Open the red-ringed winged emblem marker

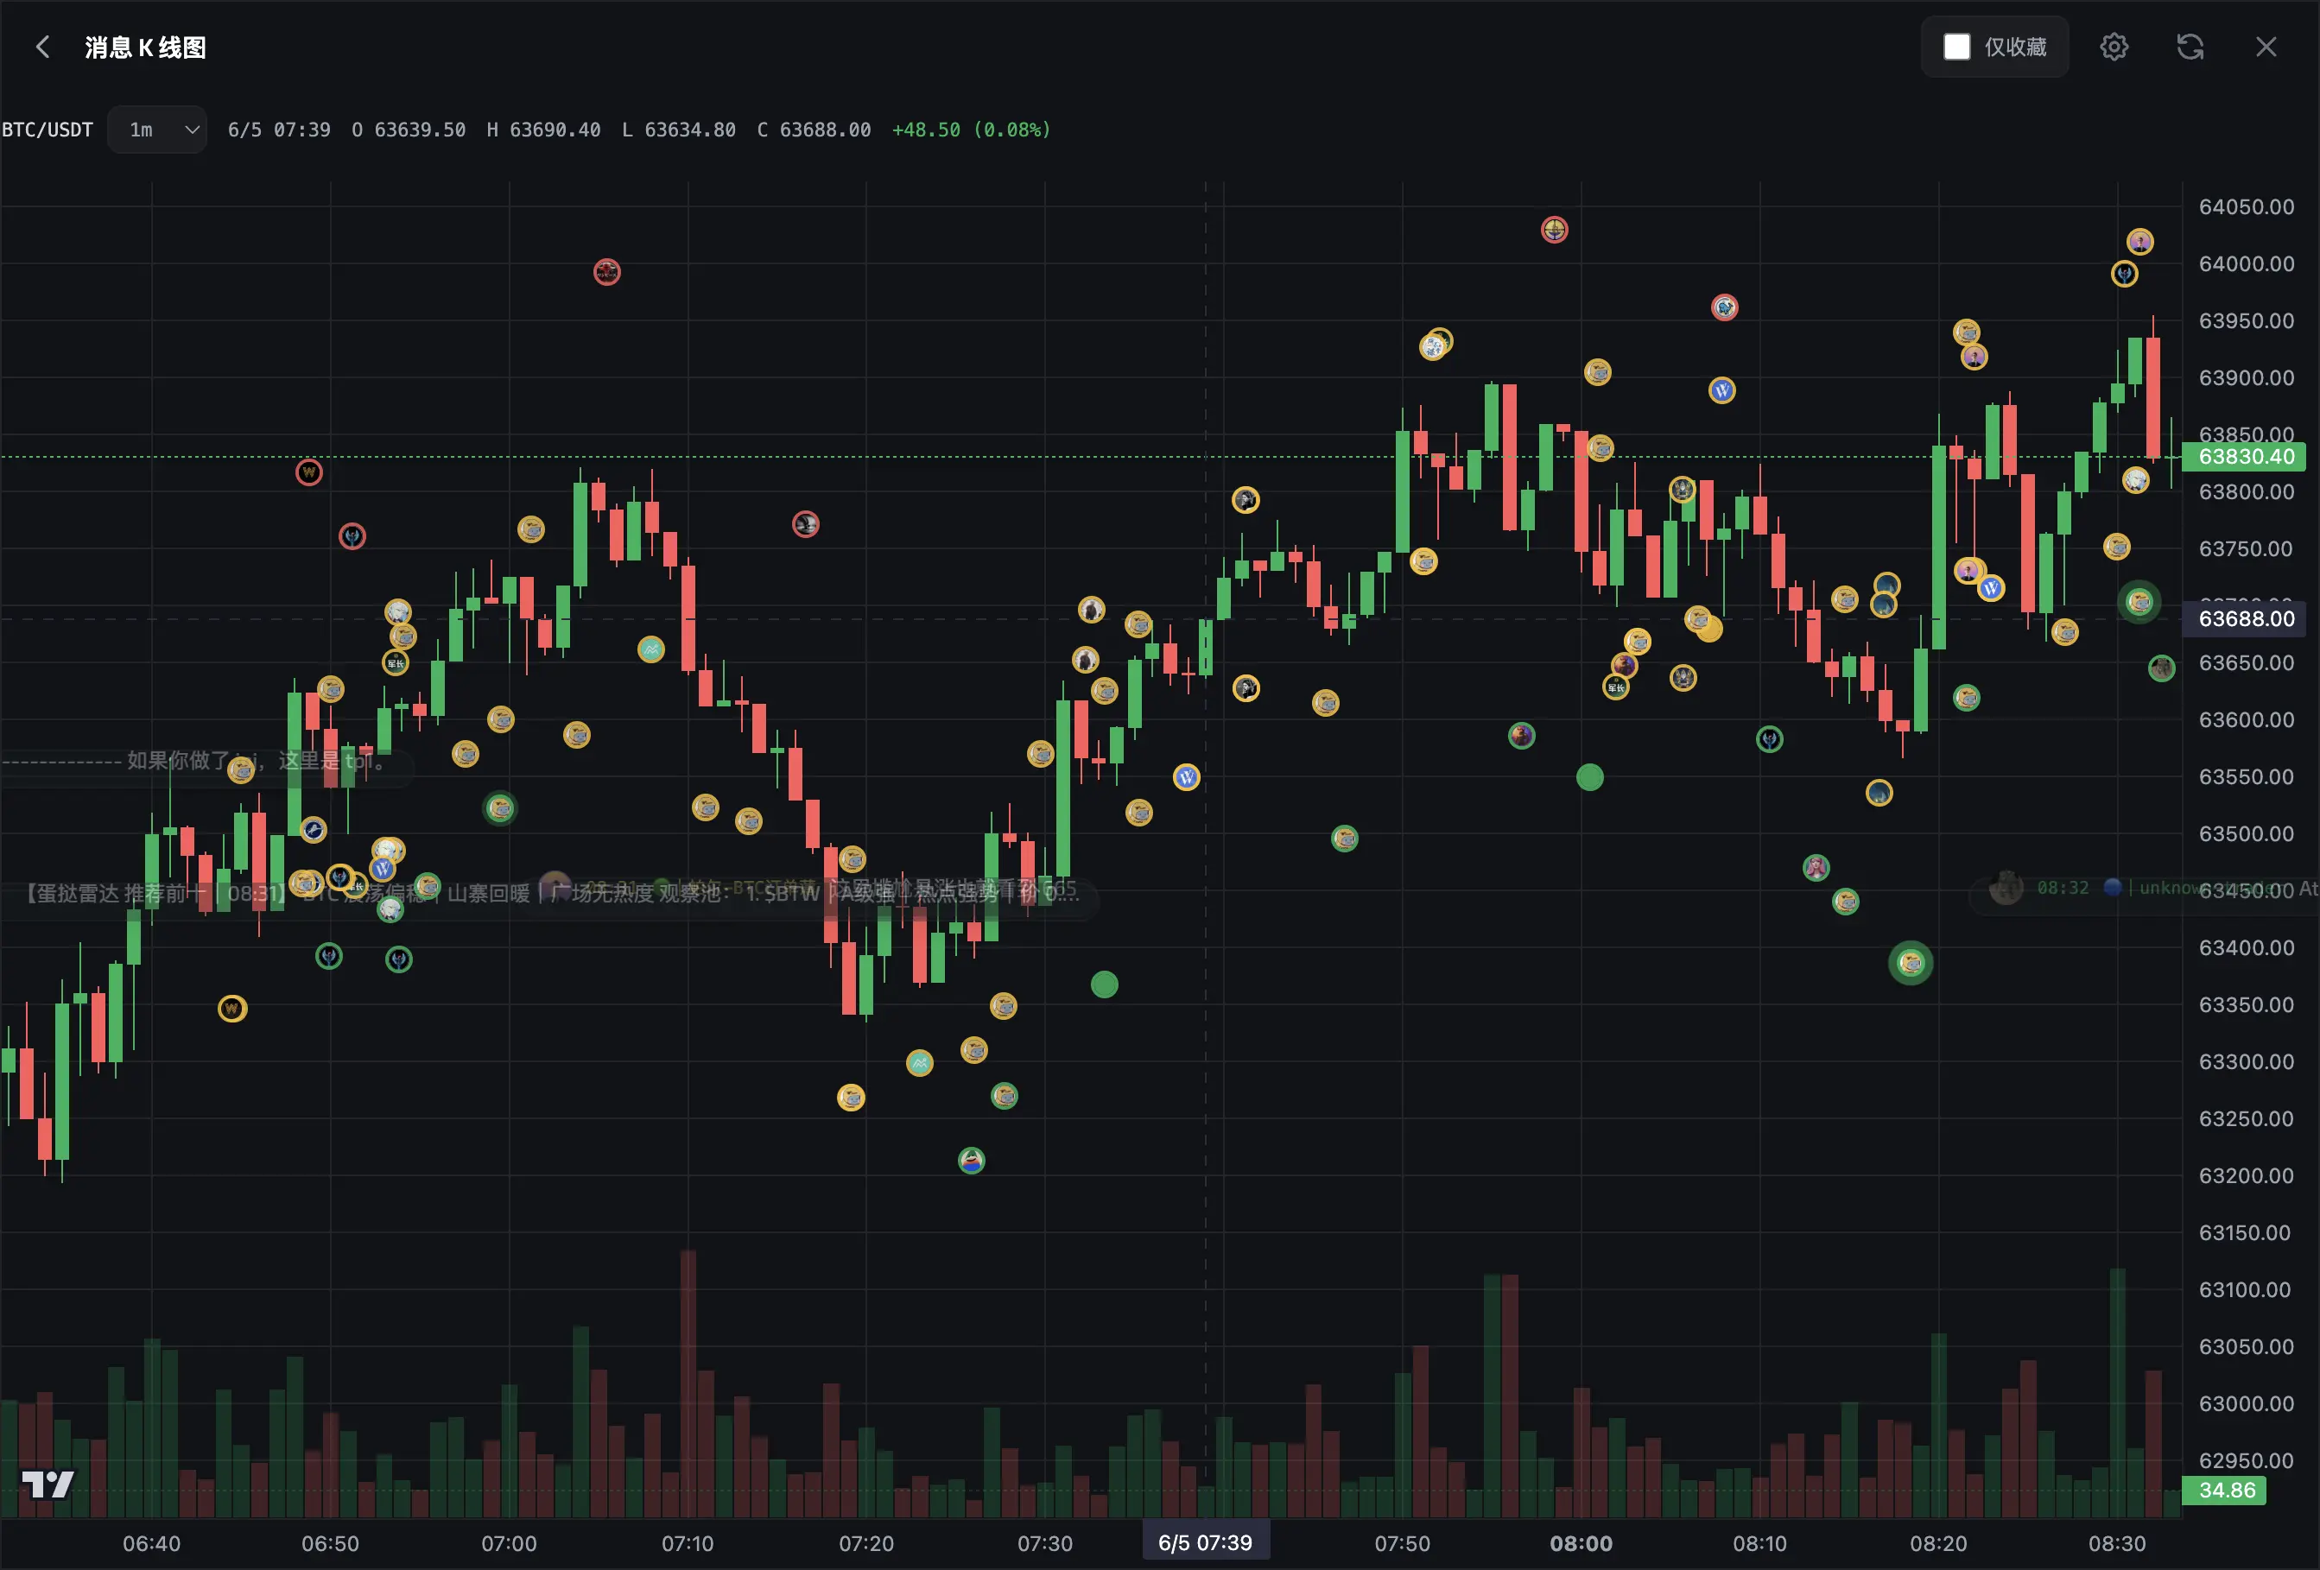coord(352,537)
